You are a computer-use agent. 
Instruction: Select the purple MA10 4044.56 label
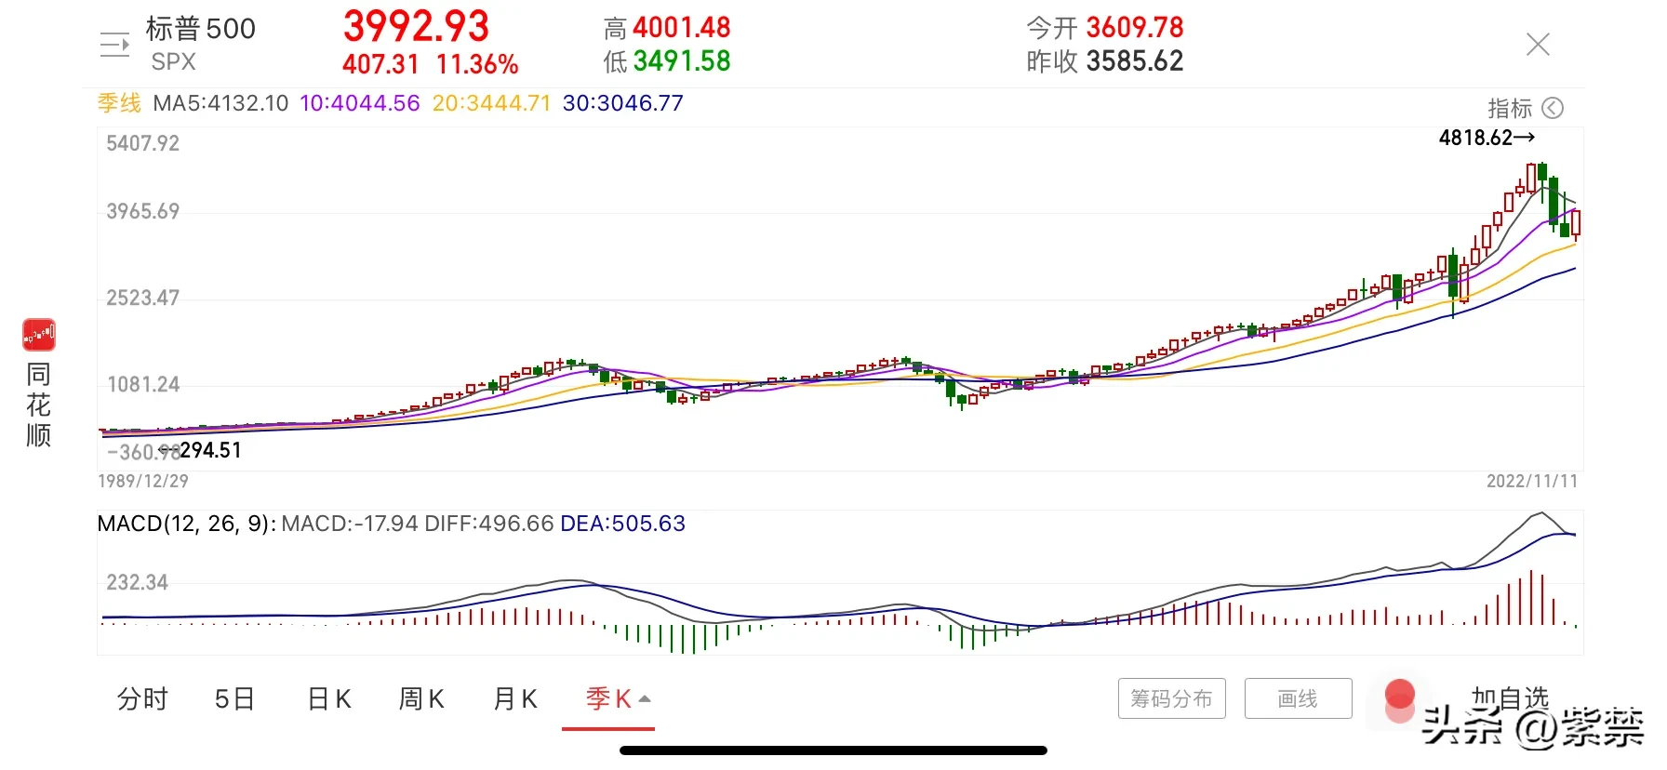tap(359, 103)
